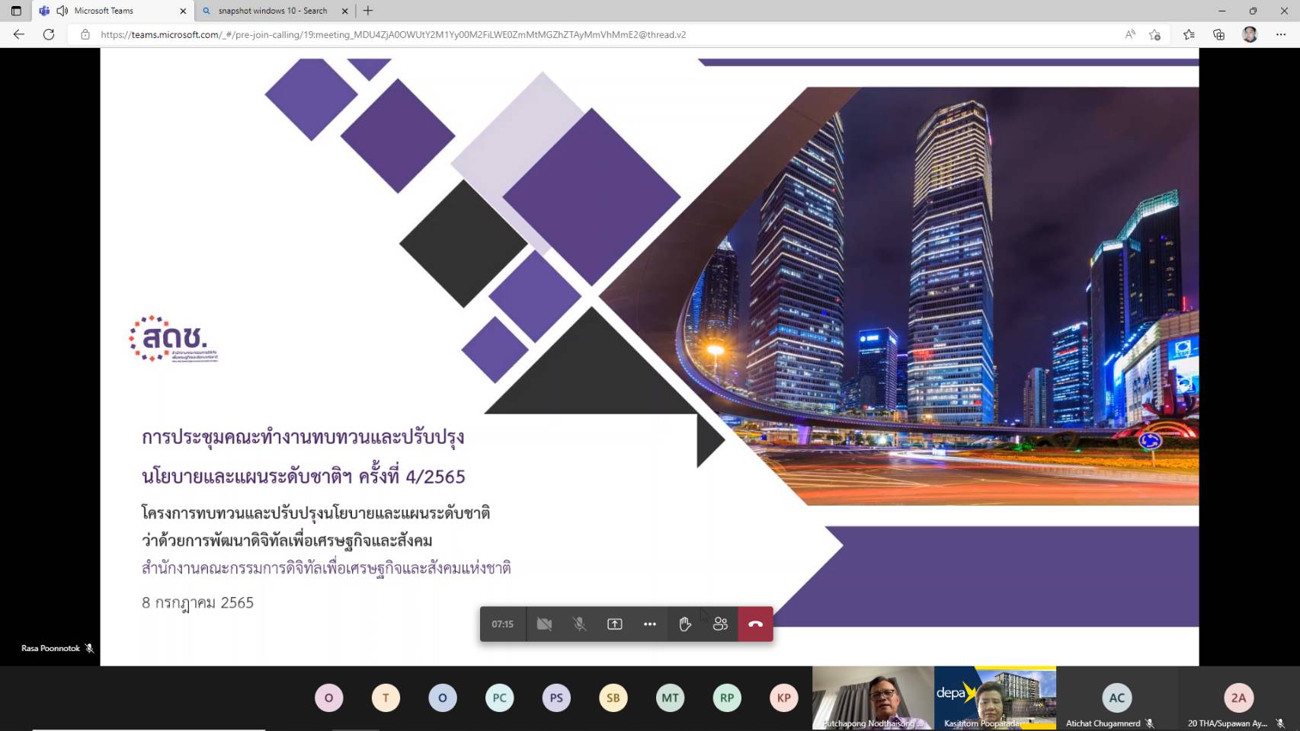
Task: Select the Kasititorn participant video thumbnail
Action: [994, 697]
